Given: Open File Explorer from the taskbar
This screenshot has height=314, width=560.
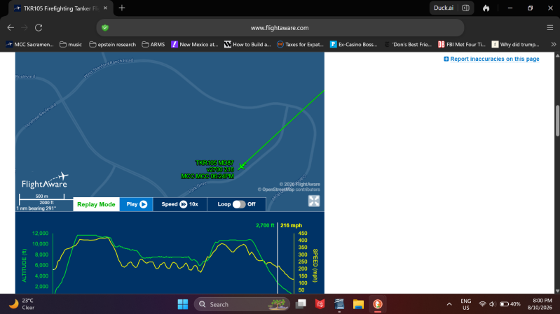Looking at the screenshot, I should [358, 304].
